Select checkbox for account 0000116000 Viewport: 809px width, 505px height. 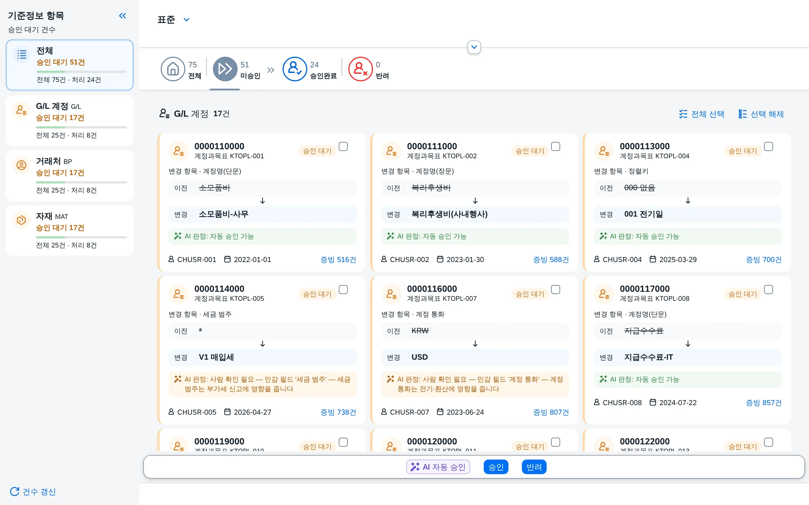click(556, 290)
